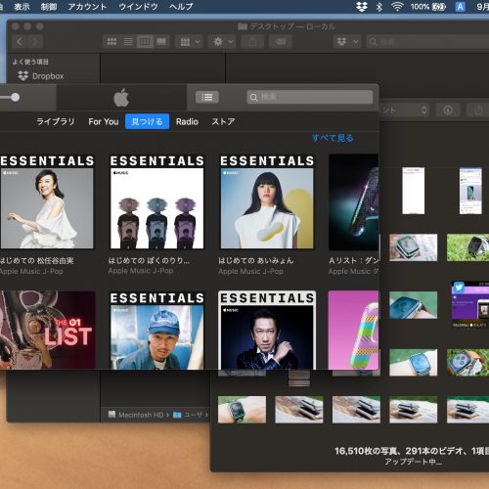Switch Finder to list view
489x489 pixels.
point(128,41)
